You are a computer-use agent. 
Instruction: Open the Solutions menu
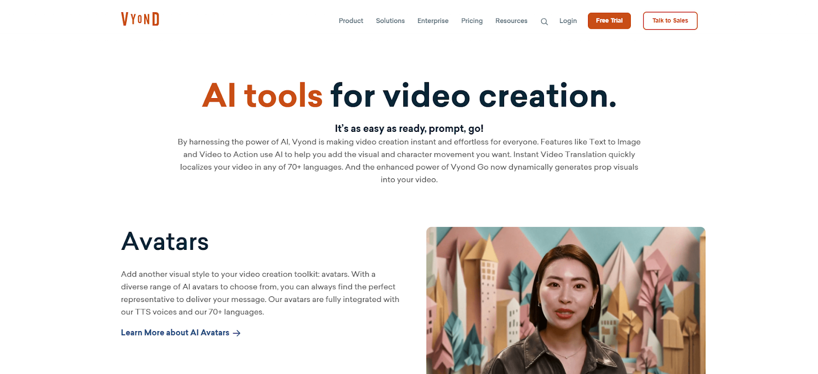coord(390,21)
